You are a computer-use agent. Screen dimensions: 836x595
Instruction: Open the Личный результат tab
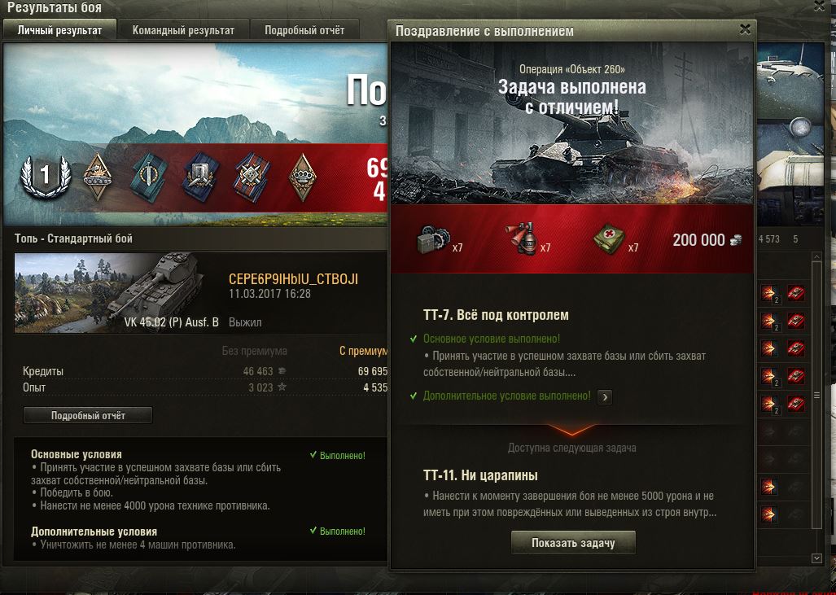59,30
